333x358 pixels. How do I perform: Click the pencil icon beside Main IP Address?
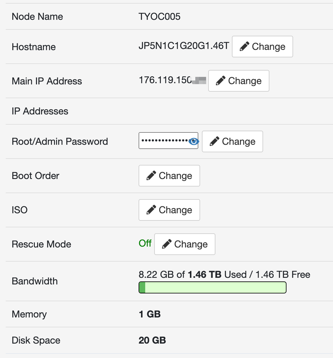tap(221, 81)
